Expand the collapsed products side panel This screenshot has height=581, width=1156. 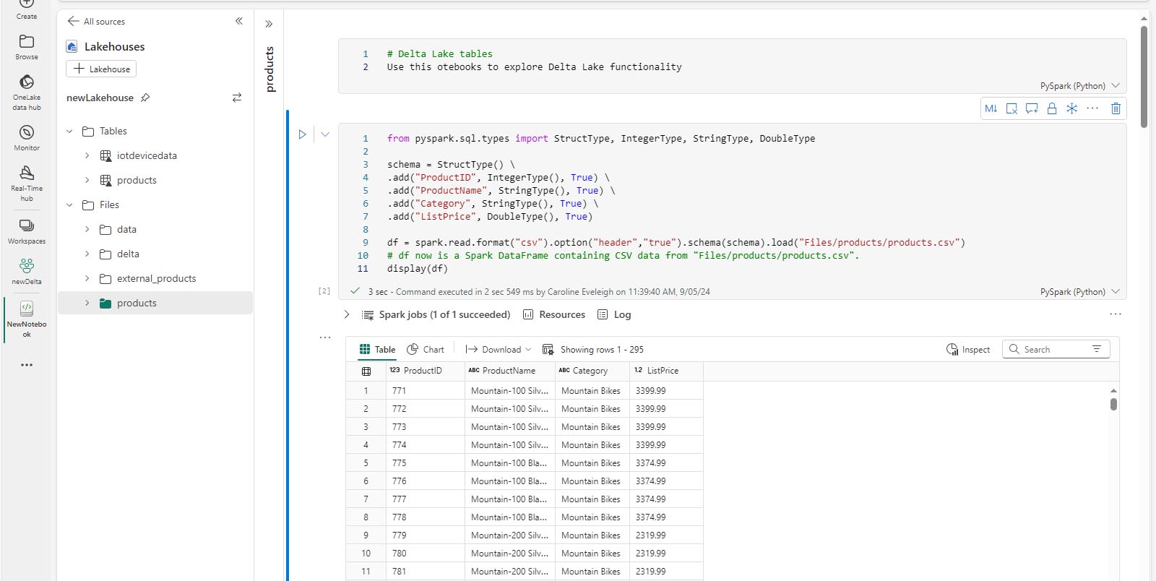[269, 24]
